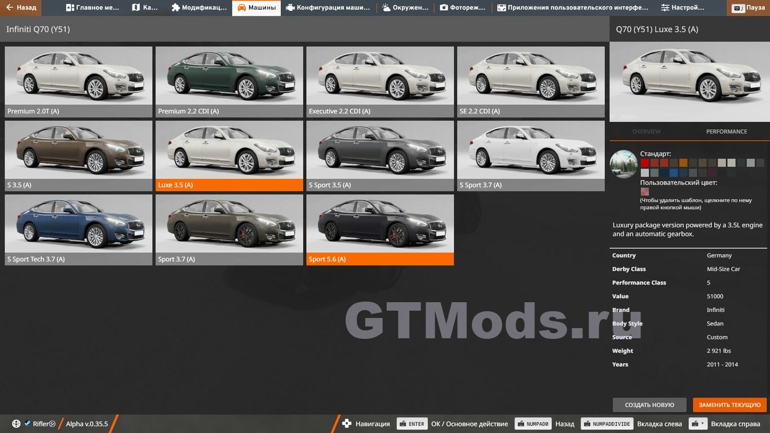Pick the bright blue standard color swatch
Image resolution: width=770 pixels, height=433 pixels.
point(674,173)
